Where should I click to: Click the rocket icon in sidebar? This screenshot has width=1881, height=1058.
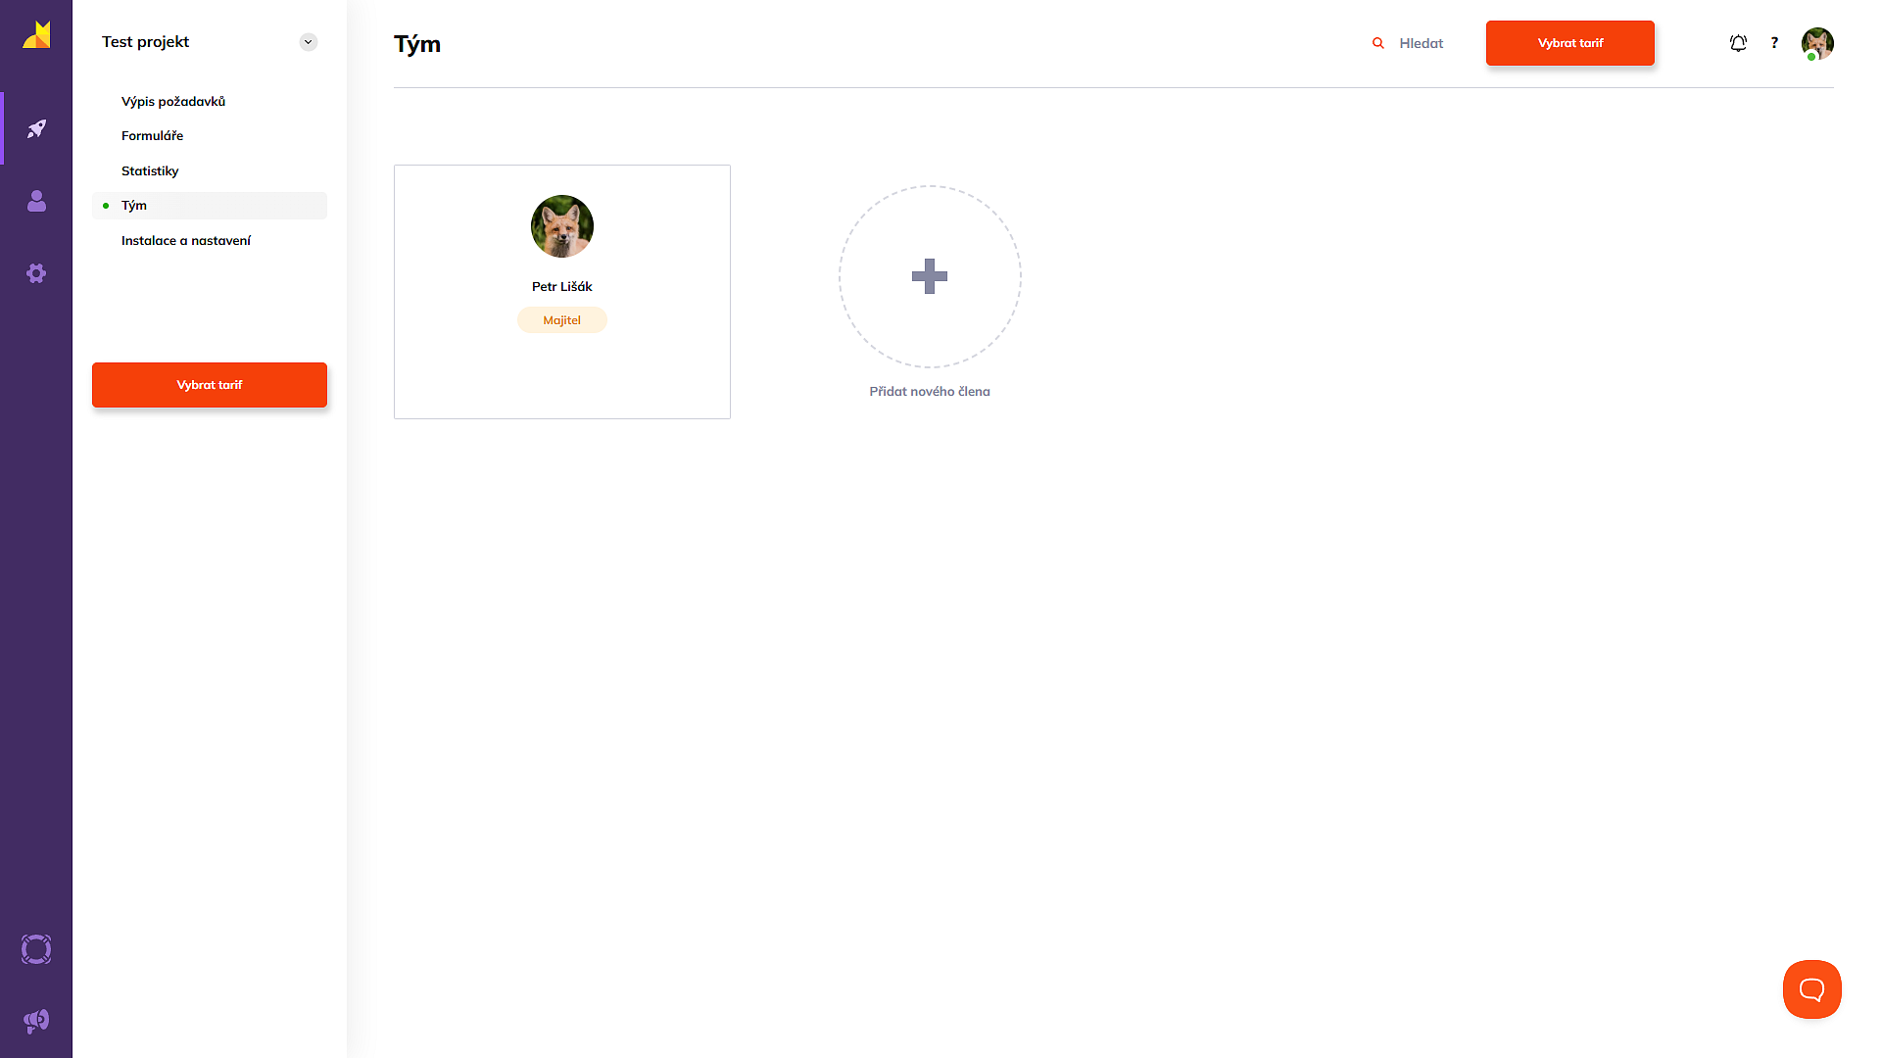pyautogui.click(x=36, y=128)
